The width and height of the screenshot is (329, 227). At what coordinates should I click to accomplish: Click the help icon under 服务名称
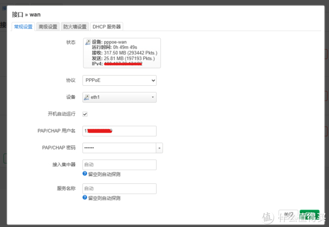(85, 197)
